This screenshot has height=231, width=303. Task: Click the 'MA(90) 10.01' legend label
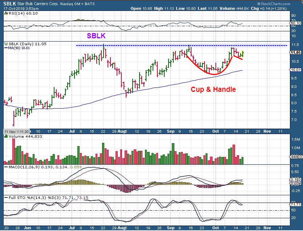(19, 48)
